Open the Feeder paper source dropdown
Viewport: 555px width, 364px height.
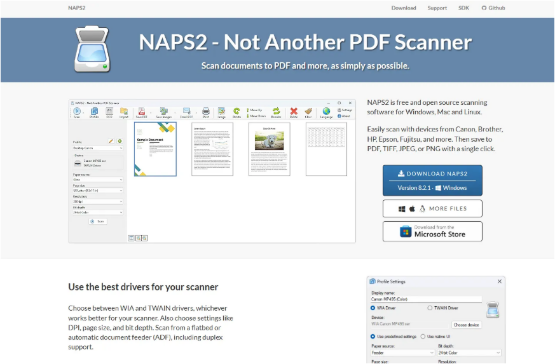pos(403,353)
